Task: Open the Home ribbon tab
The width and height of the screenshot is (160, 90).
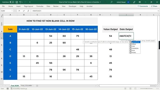Action: point(10,6)
